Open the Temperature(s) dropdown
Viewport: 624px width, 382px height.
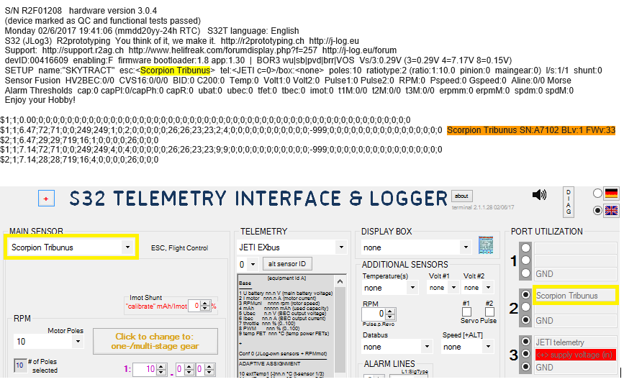pyautogui.click(x=390, y=288)
